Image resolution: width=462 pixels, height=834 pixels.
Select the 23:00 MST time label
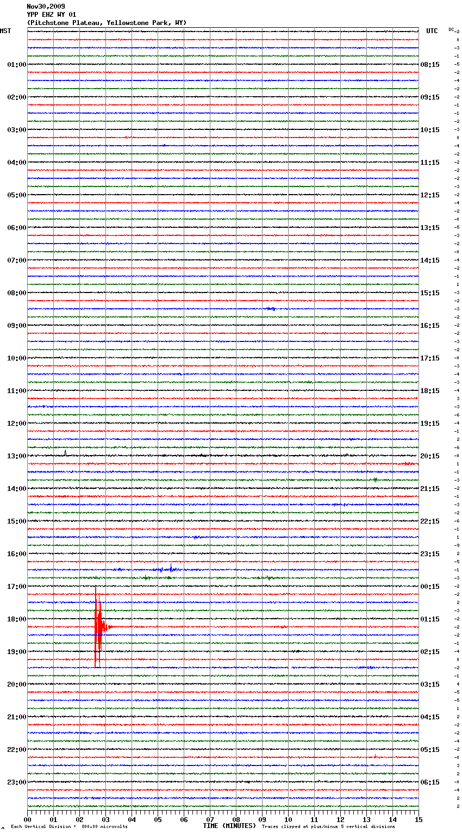tap(17, 782)
